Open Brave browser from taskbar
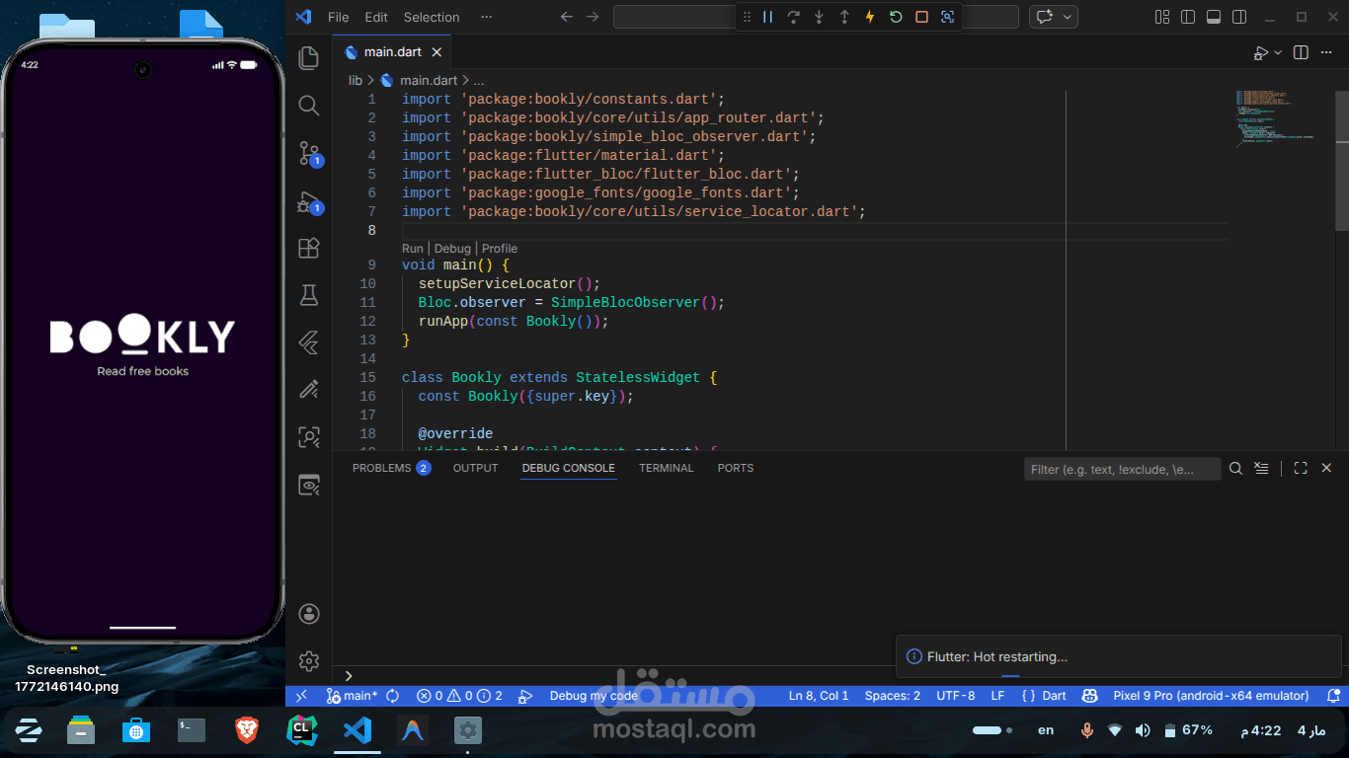The height and width of the screenshot is (758, 1349). click(246, 730)
